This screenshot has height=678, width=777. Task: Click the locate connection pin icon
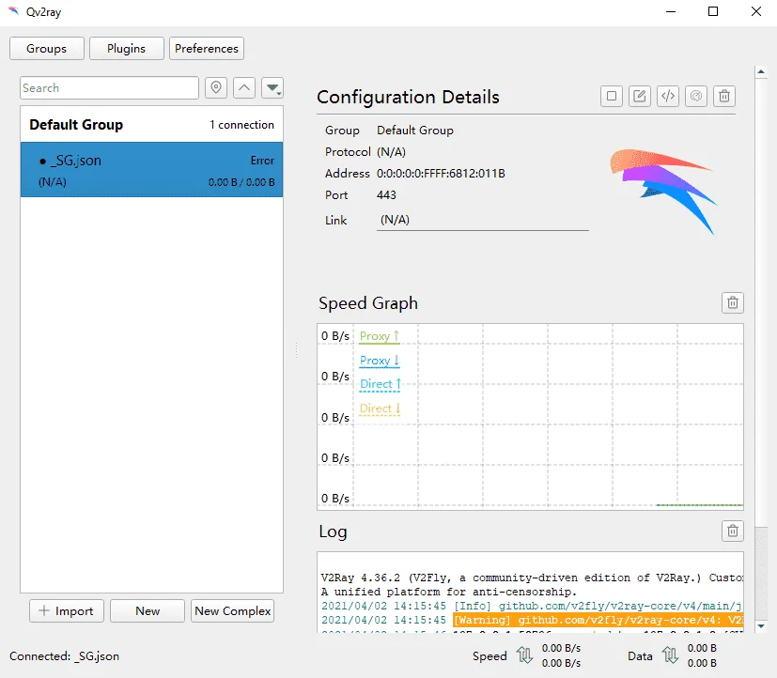coord(216,87)
